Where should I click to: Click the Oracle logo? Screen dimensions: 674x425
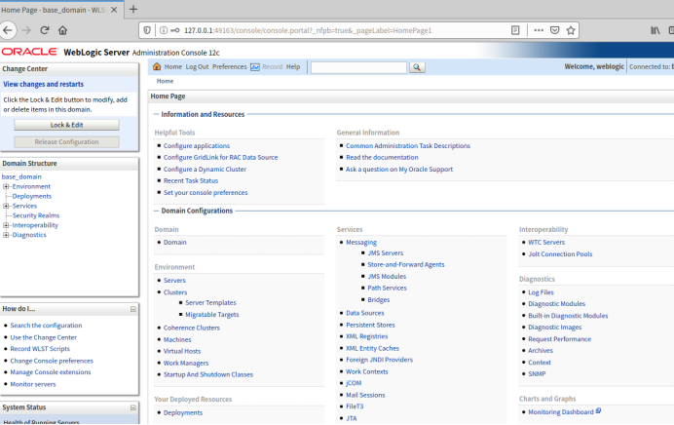(x=29, y=52)
